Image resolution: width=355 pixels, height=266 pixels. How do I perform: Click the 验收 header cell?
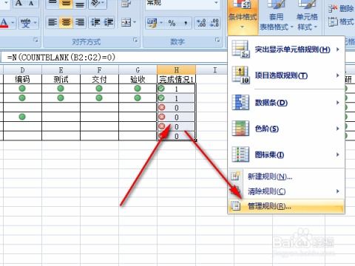point(138,79)
